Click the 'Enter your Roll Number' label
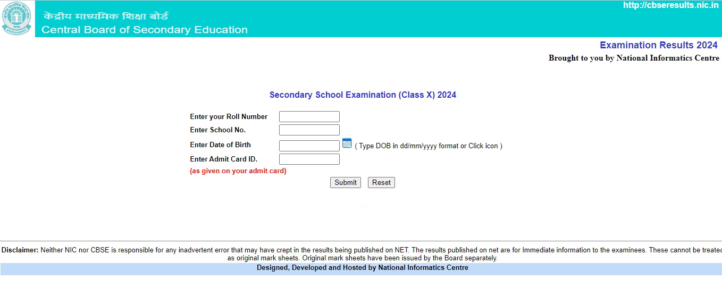The height and width of the screenshot is (305, 722). 229,117
